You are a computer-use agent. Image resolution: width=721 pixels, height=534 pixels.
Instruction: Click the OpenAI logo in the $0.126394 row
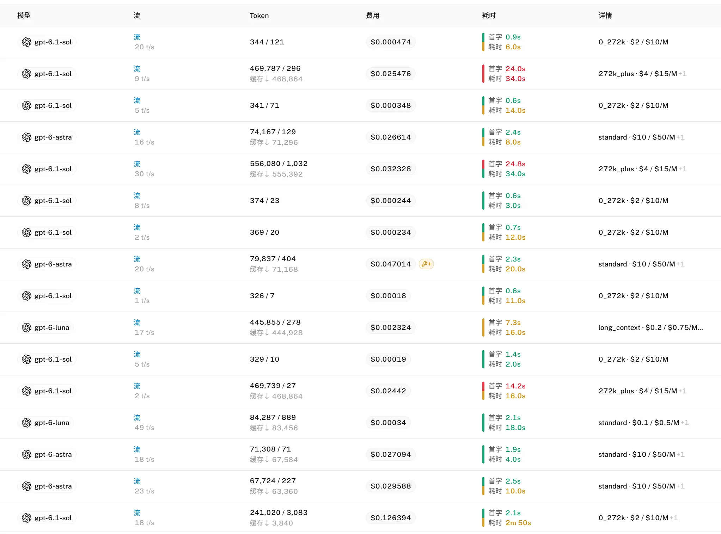pyautogui.click(x=26, y=518)
